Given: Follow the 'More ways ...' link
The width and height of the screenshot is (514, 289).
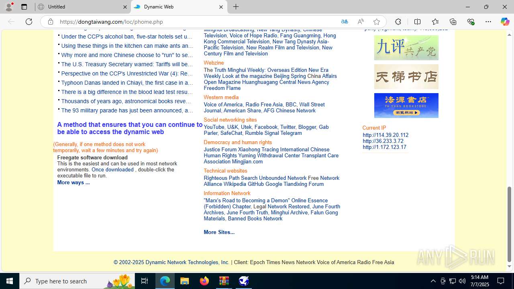Looking at the screenshot, I should pyautogui.click(x=73, y=183).
